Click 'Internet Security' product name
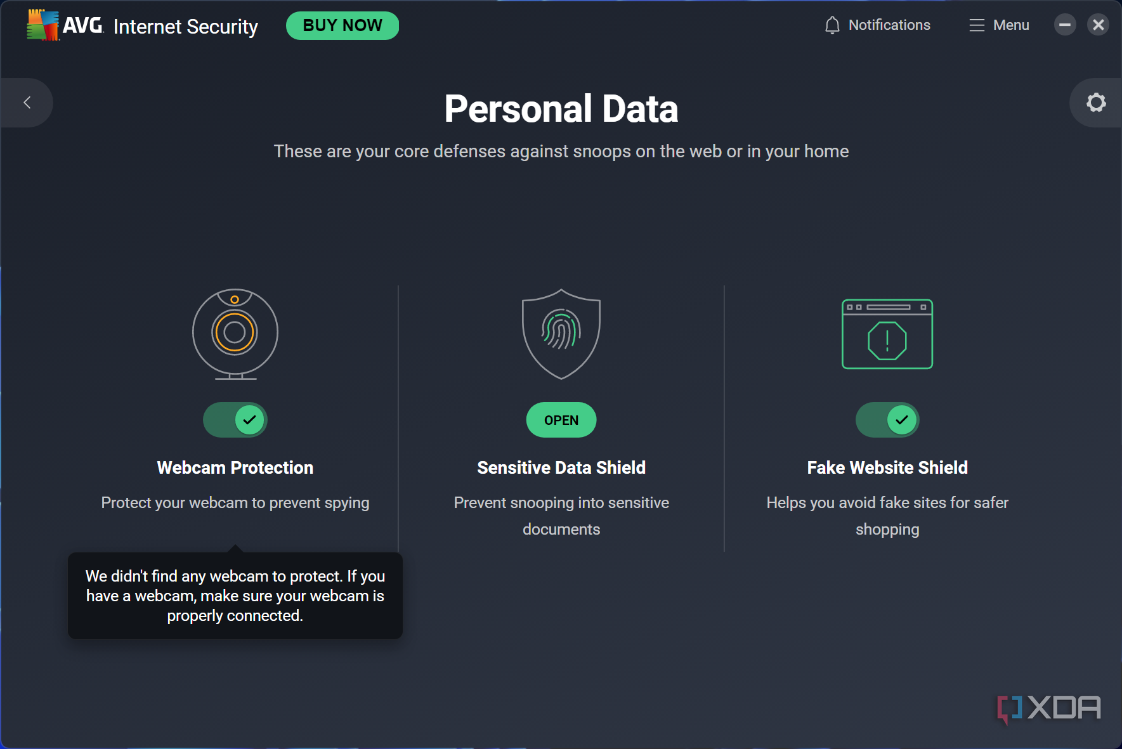 tap(186, 27)
